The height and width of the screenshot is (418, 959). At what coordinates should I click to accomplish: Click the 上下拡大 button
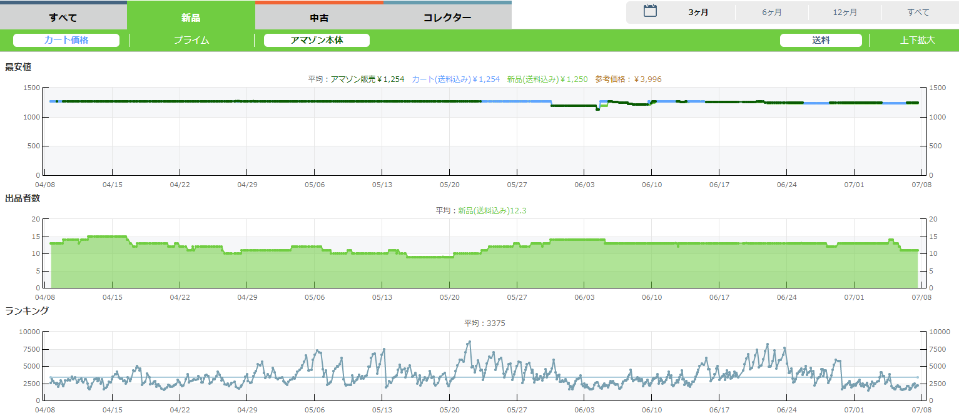click(917, 40)
